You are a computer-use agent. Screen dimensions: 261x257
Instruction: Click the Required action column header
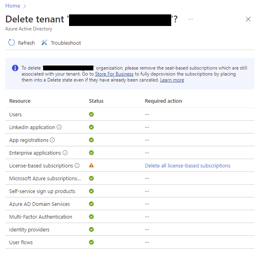tap(163, 101)
